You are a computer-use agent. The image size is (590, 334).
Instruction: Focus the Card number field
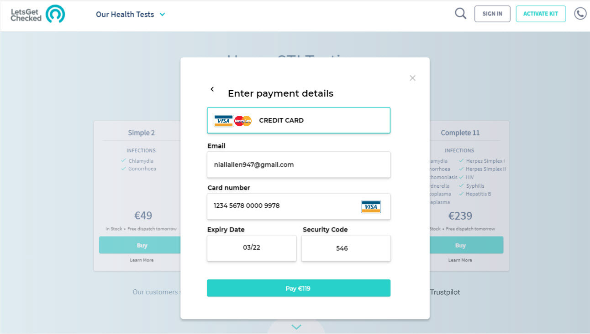click(299, 206)
